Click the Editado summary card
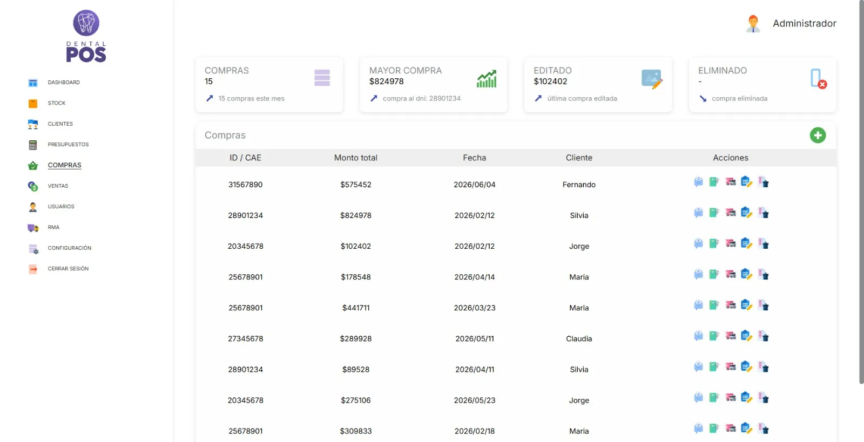 coord(598,85)
